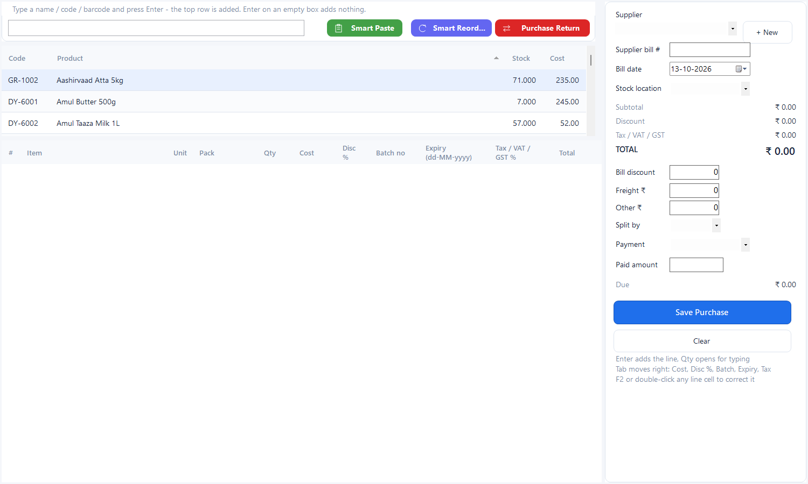Expand the Split by dropdown
Image resolution: width=808 pixels, height=484 pixels.
pyautogui.click(x=716, y=225)
